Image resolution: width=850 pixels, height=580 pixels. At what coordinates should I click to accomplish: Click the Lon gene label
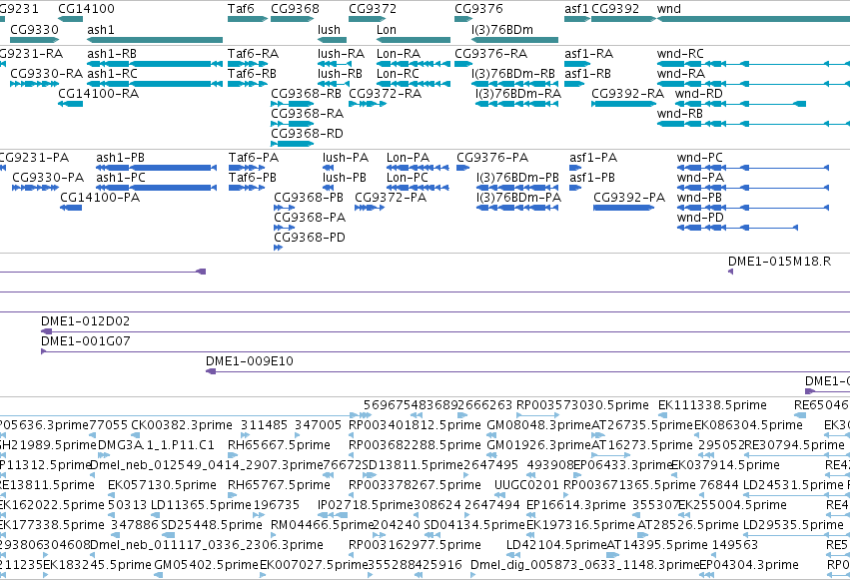(387, 29)
